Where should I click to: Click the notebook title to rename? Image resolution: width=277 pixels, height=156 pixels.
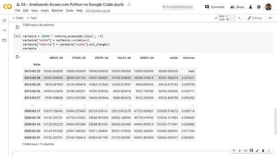(72, 4)
